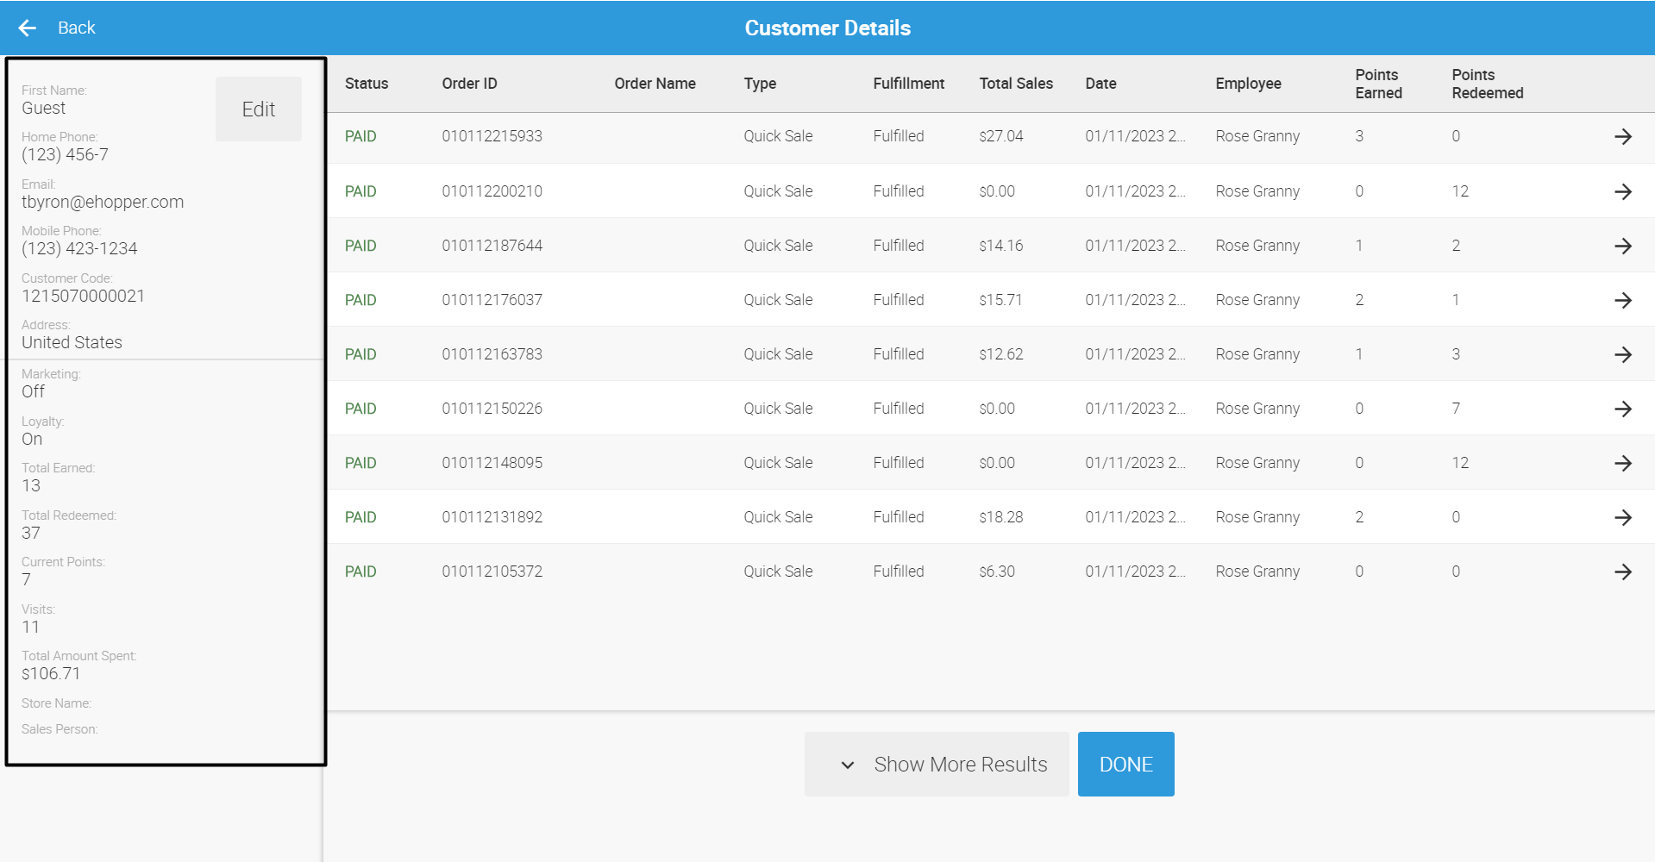Image resolution: width=1655 pixels, height=862 pixels.
Task: Expand Show More Results chevron
Action: pos(848,765)
